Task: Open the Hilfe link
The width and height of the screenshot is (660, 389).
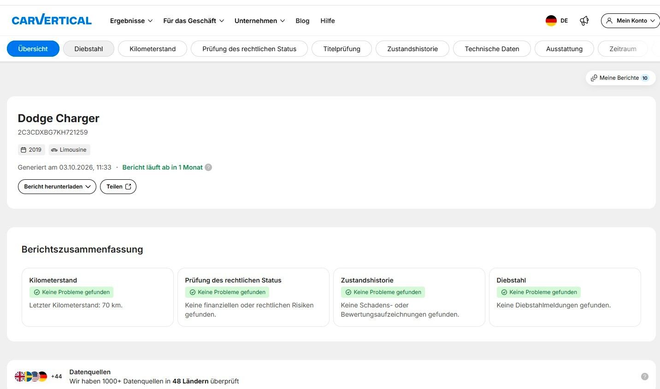Action: coord(328,21)
